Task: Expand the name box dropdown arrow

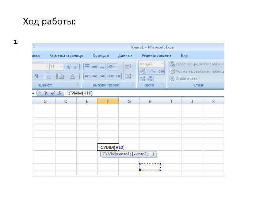Action: tap(33, 93)
